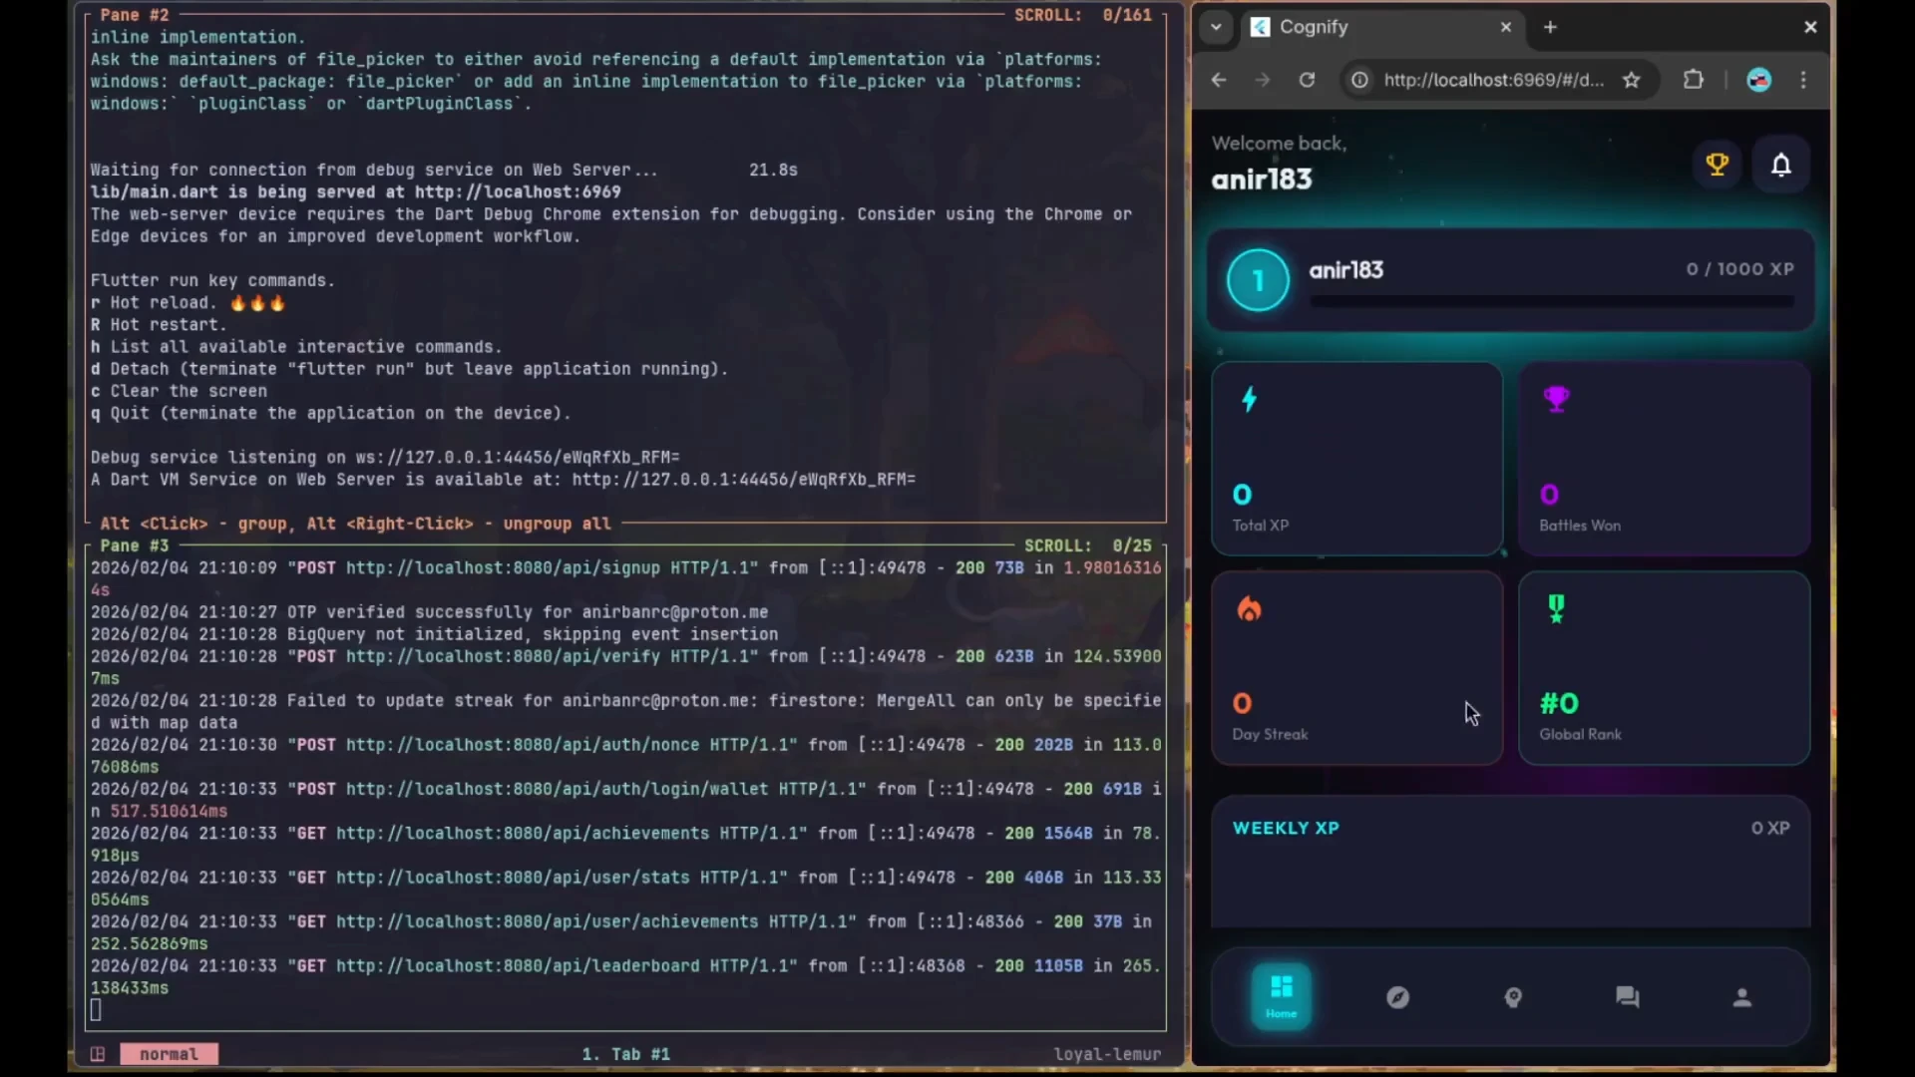View site information icon in address bar
This screenshot has width=1915, height=1077.
point(1359,80)
